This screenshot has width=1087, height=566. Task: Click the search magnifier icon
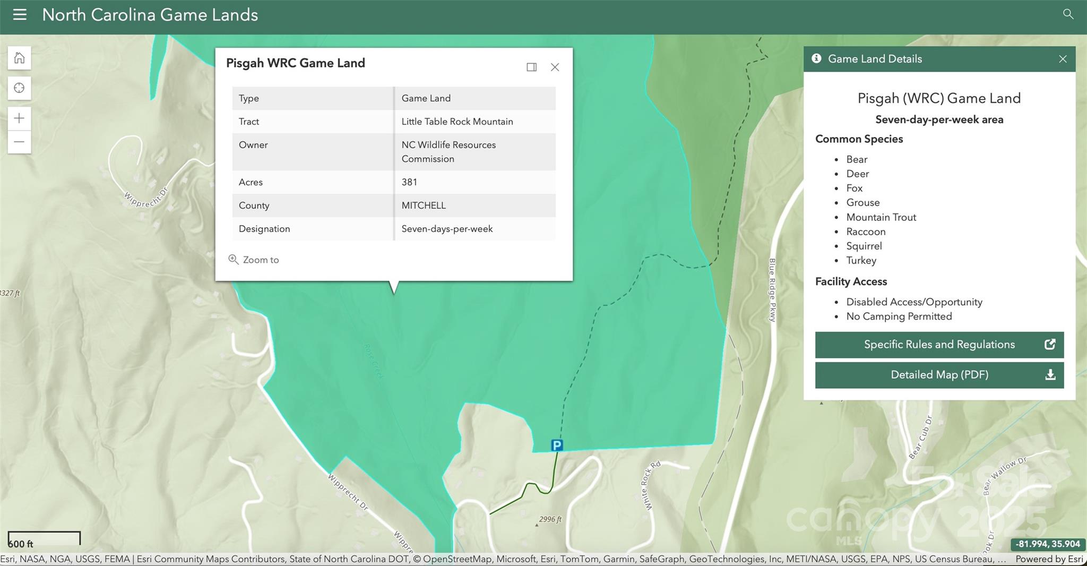coord(1068,14)
